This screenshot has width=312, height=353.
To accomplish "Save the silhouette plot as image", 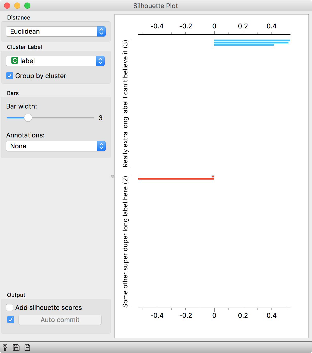I will [x=16, y=347].
